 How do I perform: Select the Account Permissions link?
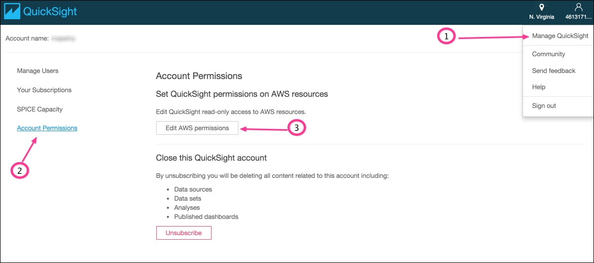point(47,128)
